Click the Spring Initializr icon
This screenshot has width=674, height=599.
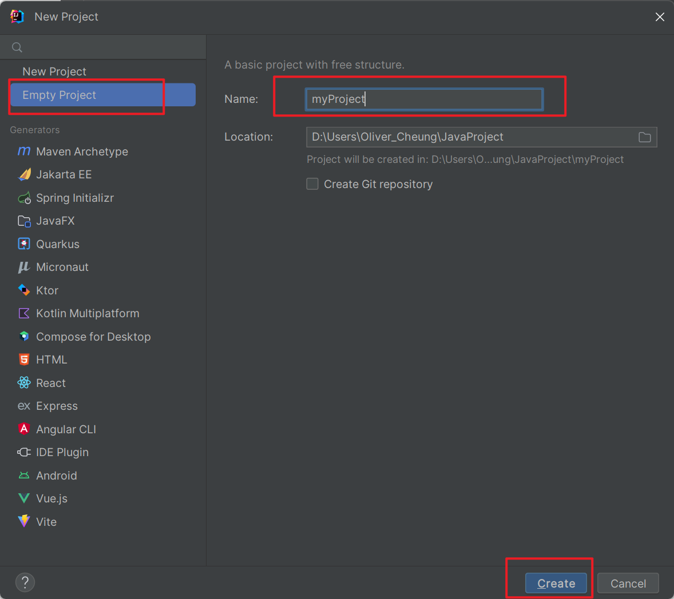pyautogui.click(x=24, y=198)
